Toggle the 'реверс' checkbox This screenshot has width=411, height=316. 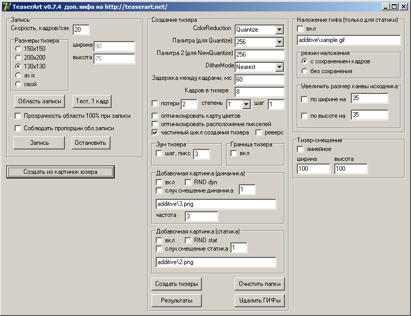point(259,132)
